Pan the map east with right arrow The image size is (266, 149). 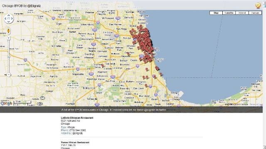[x=12, y=18]
